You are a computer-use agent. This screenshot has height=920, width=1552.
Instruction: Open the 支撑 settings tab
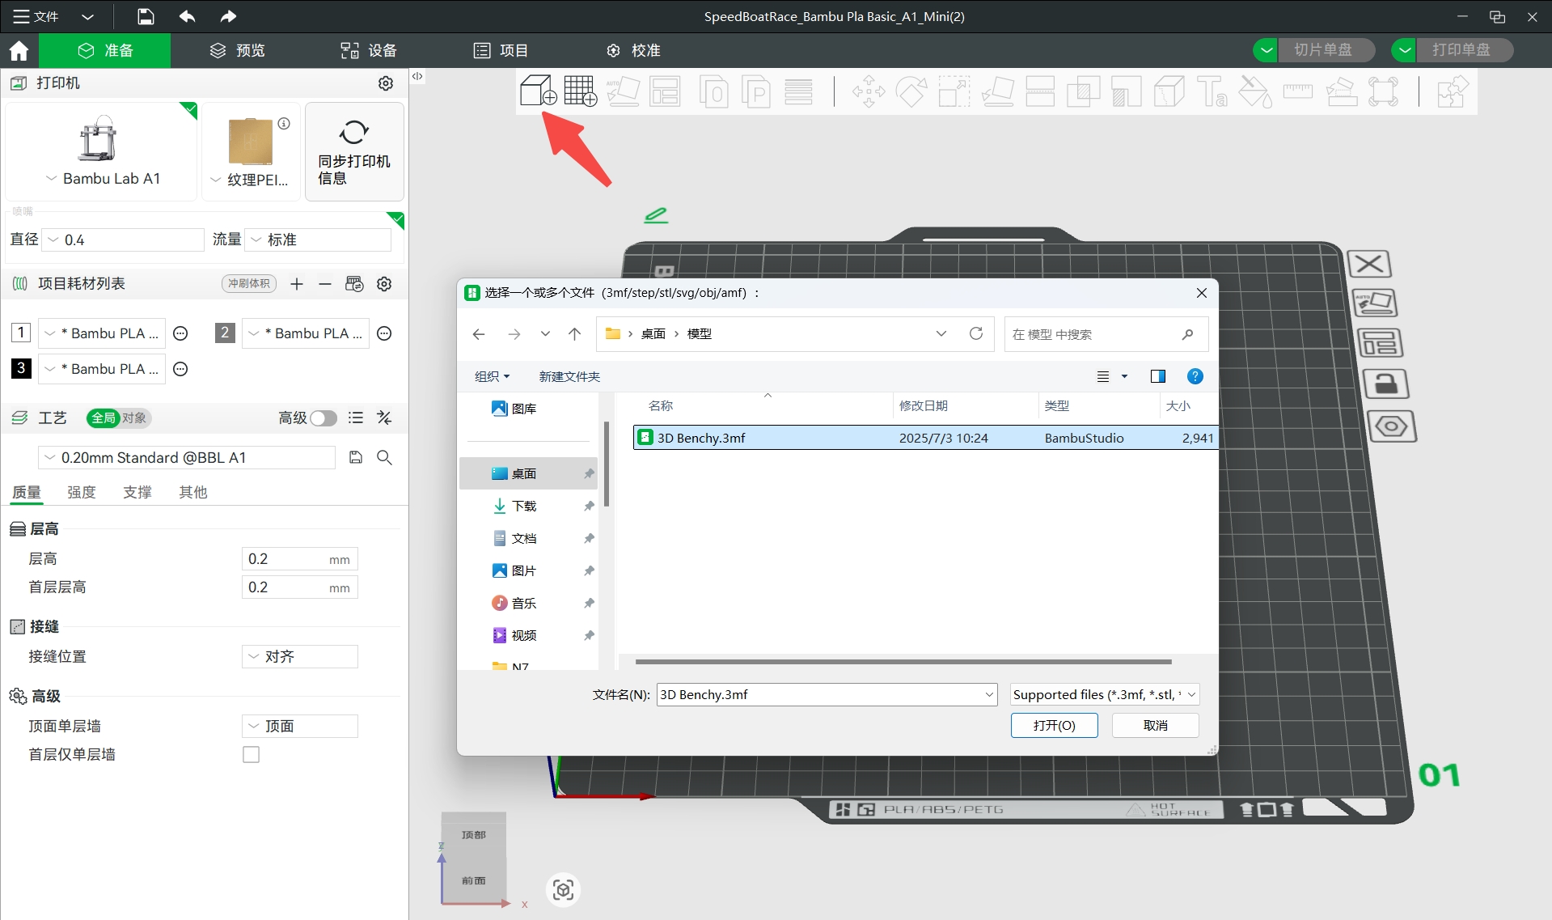pos(137,492)
